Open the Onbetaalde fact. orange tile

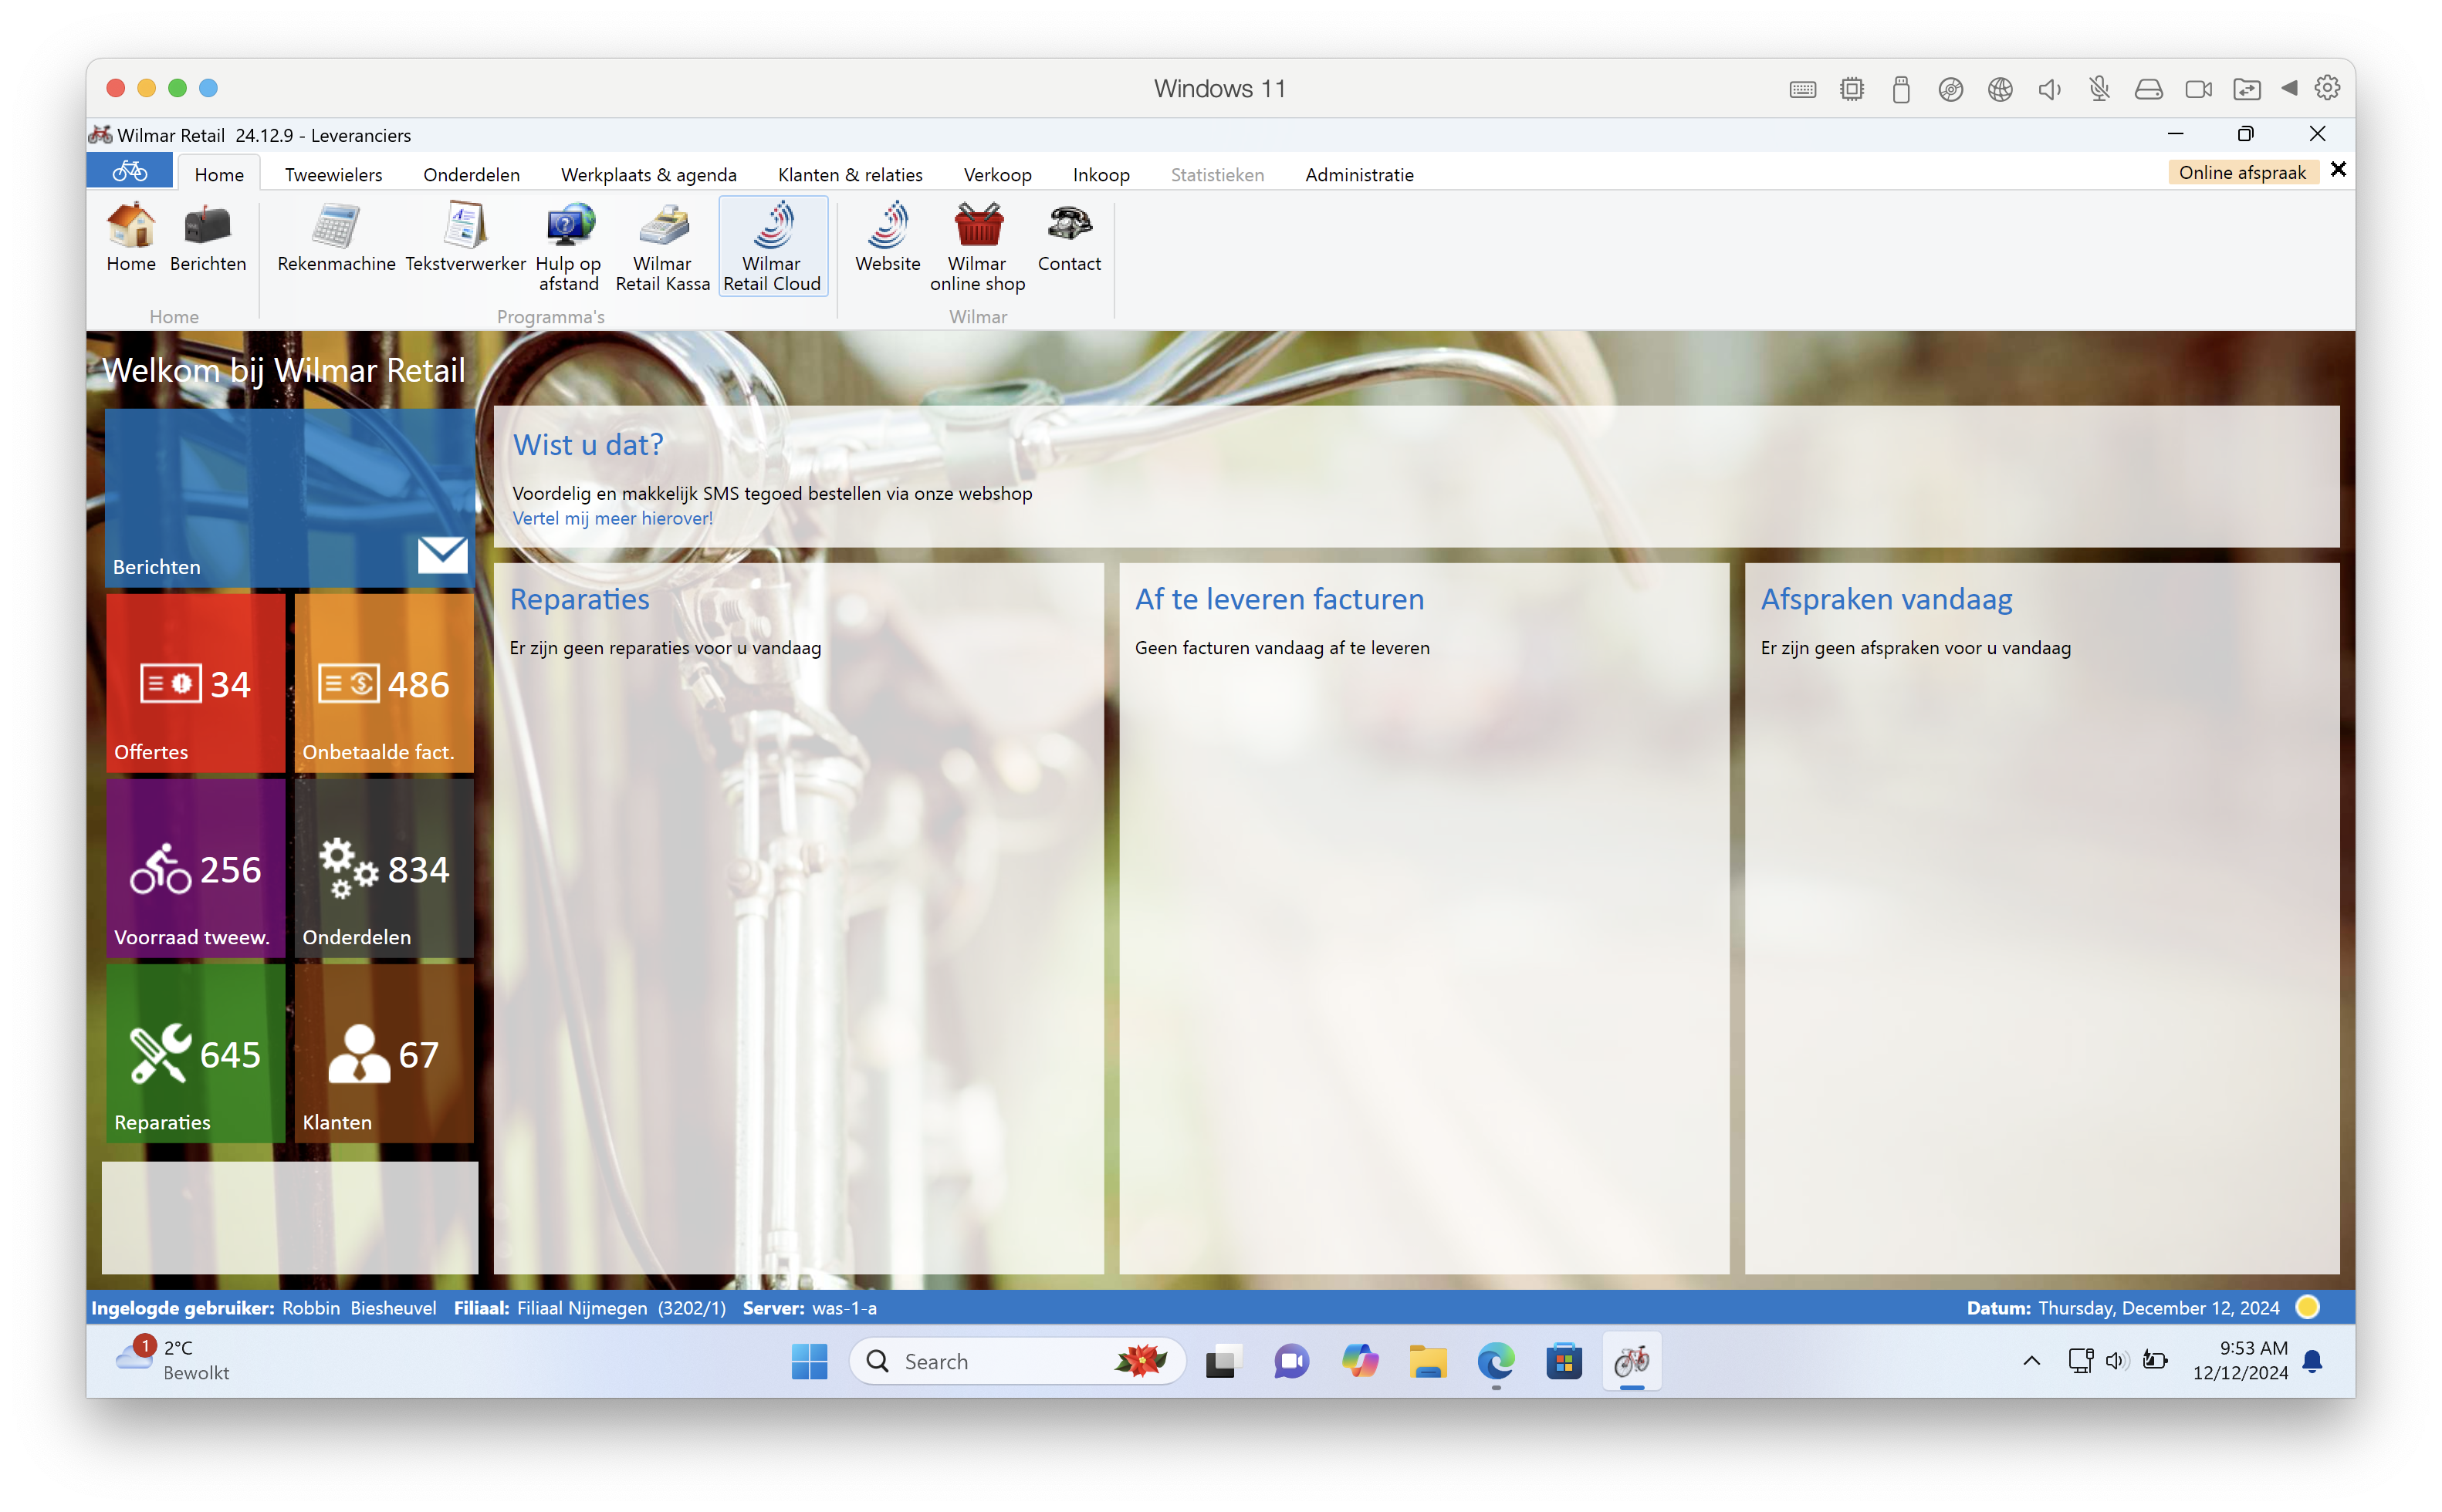click(384, 683)
